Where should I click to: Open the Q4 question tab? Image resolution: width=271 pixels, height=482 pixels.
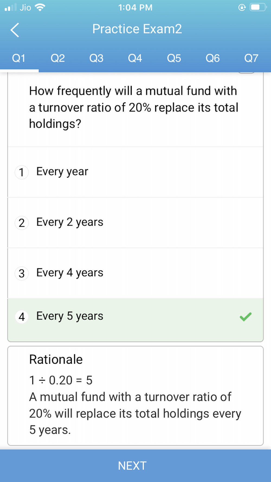tap(135, 58)
